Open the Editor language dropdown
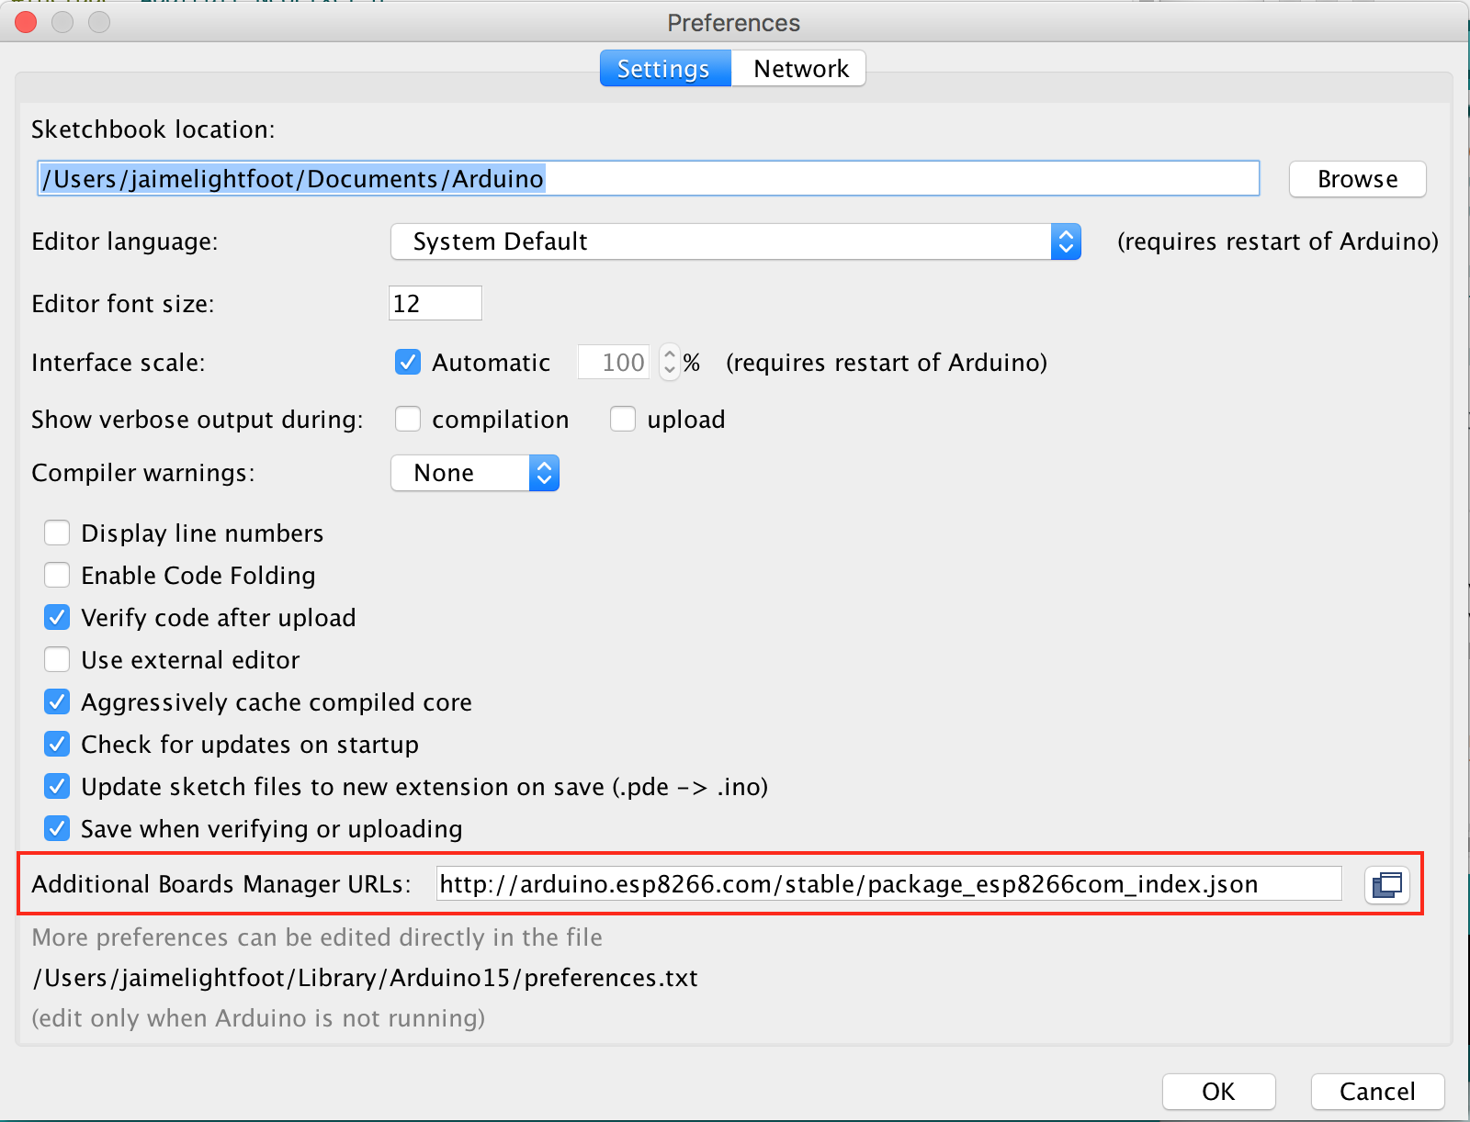Image resolution: width=1470 pixels, height=1122 pixels. [736, 241]
